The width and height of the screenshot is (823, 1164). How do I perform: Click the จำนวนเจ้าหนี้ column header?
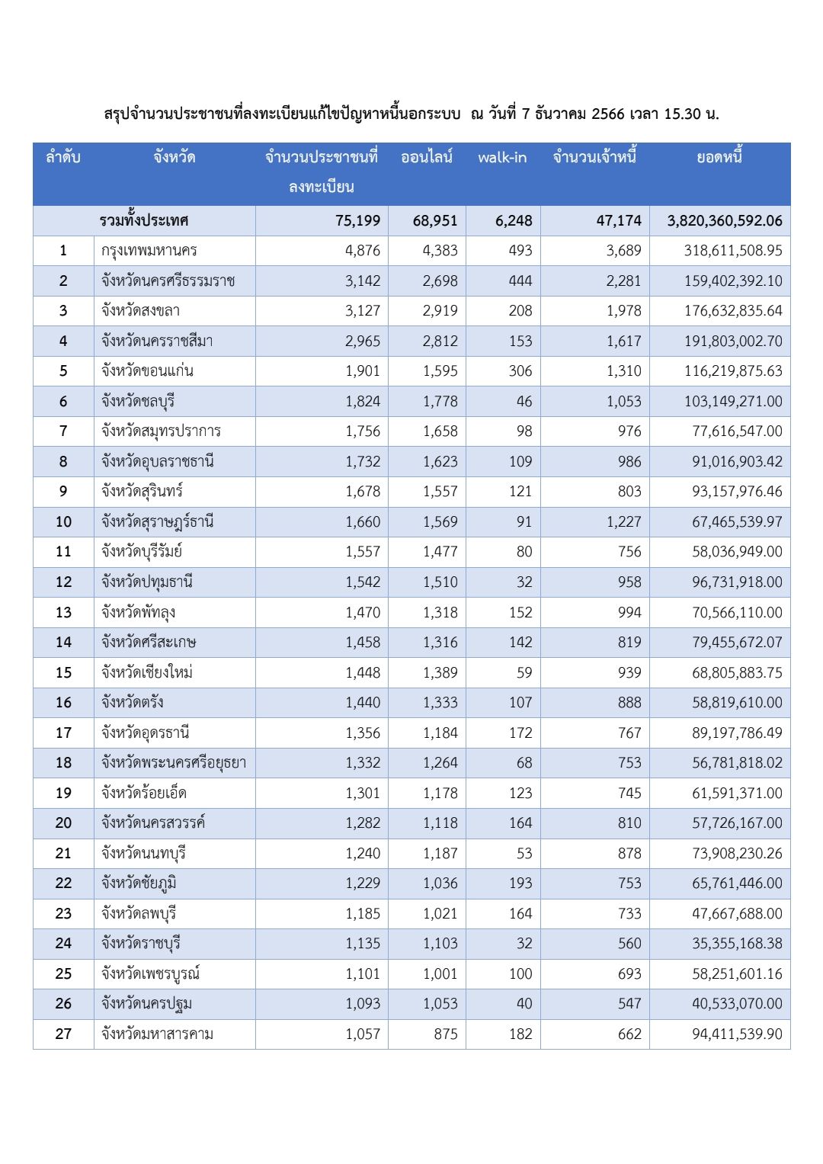click(x=594, y=158)
